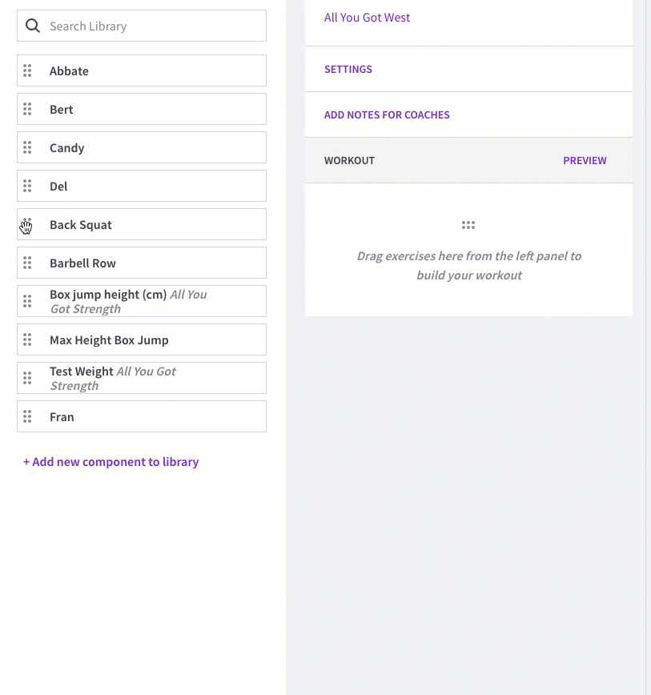Focus the Search Library input field
Screen dimensions: 651x695
[x=142, y=26]
